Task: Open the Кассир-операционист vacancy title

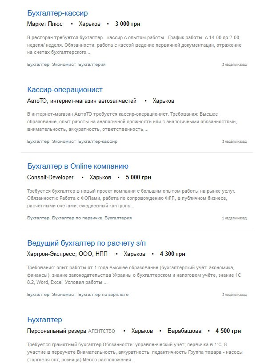Action: pos(65,90)
